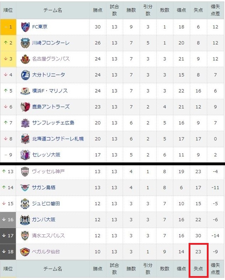This screenshot has height=280, width=225.
Task: Click the 順位 header at the top
Action: click(8, 10)
